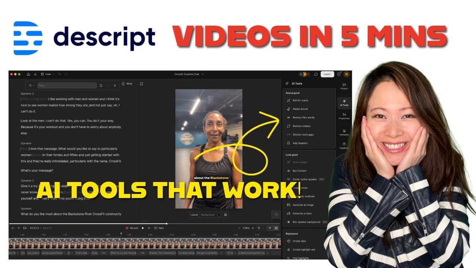Click the timeline progress bar handle
Image resolution: width=476 pixels, height=268 pixels.
[x=167, y=224]
